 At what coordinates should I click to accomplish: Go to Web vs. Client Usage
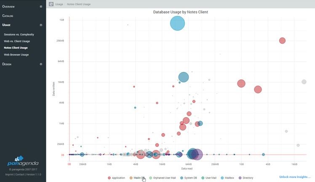17,41
